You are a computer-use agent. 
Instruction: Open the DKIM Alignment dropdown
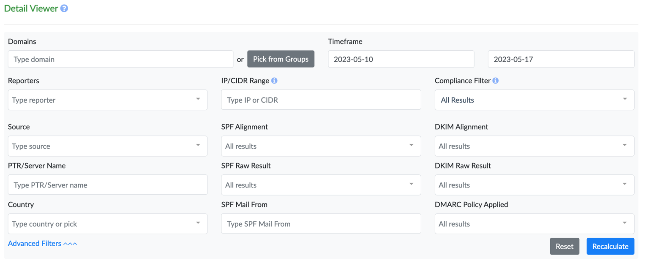click(x=534, y=146)
